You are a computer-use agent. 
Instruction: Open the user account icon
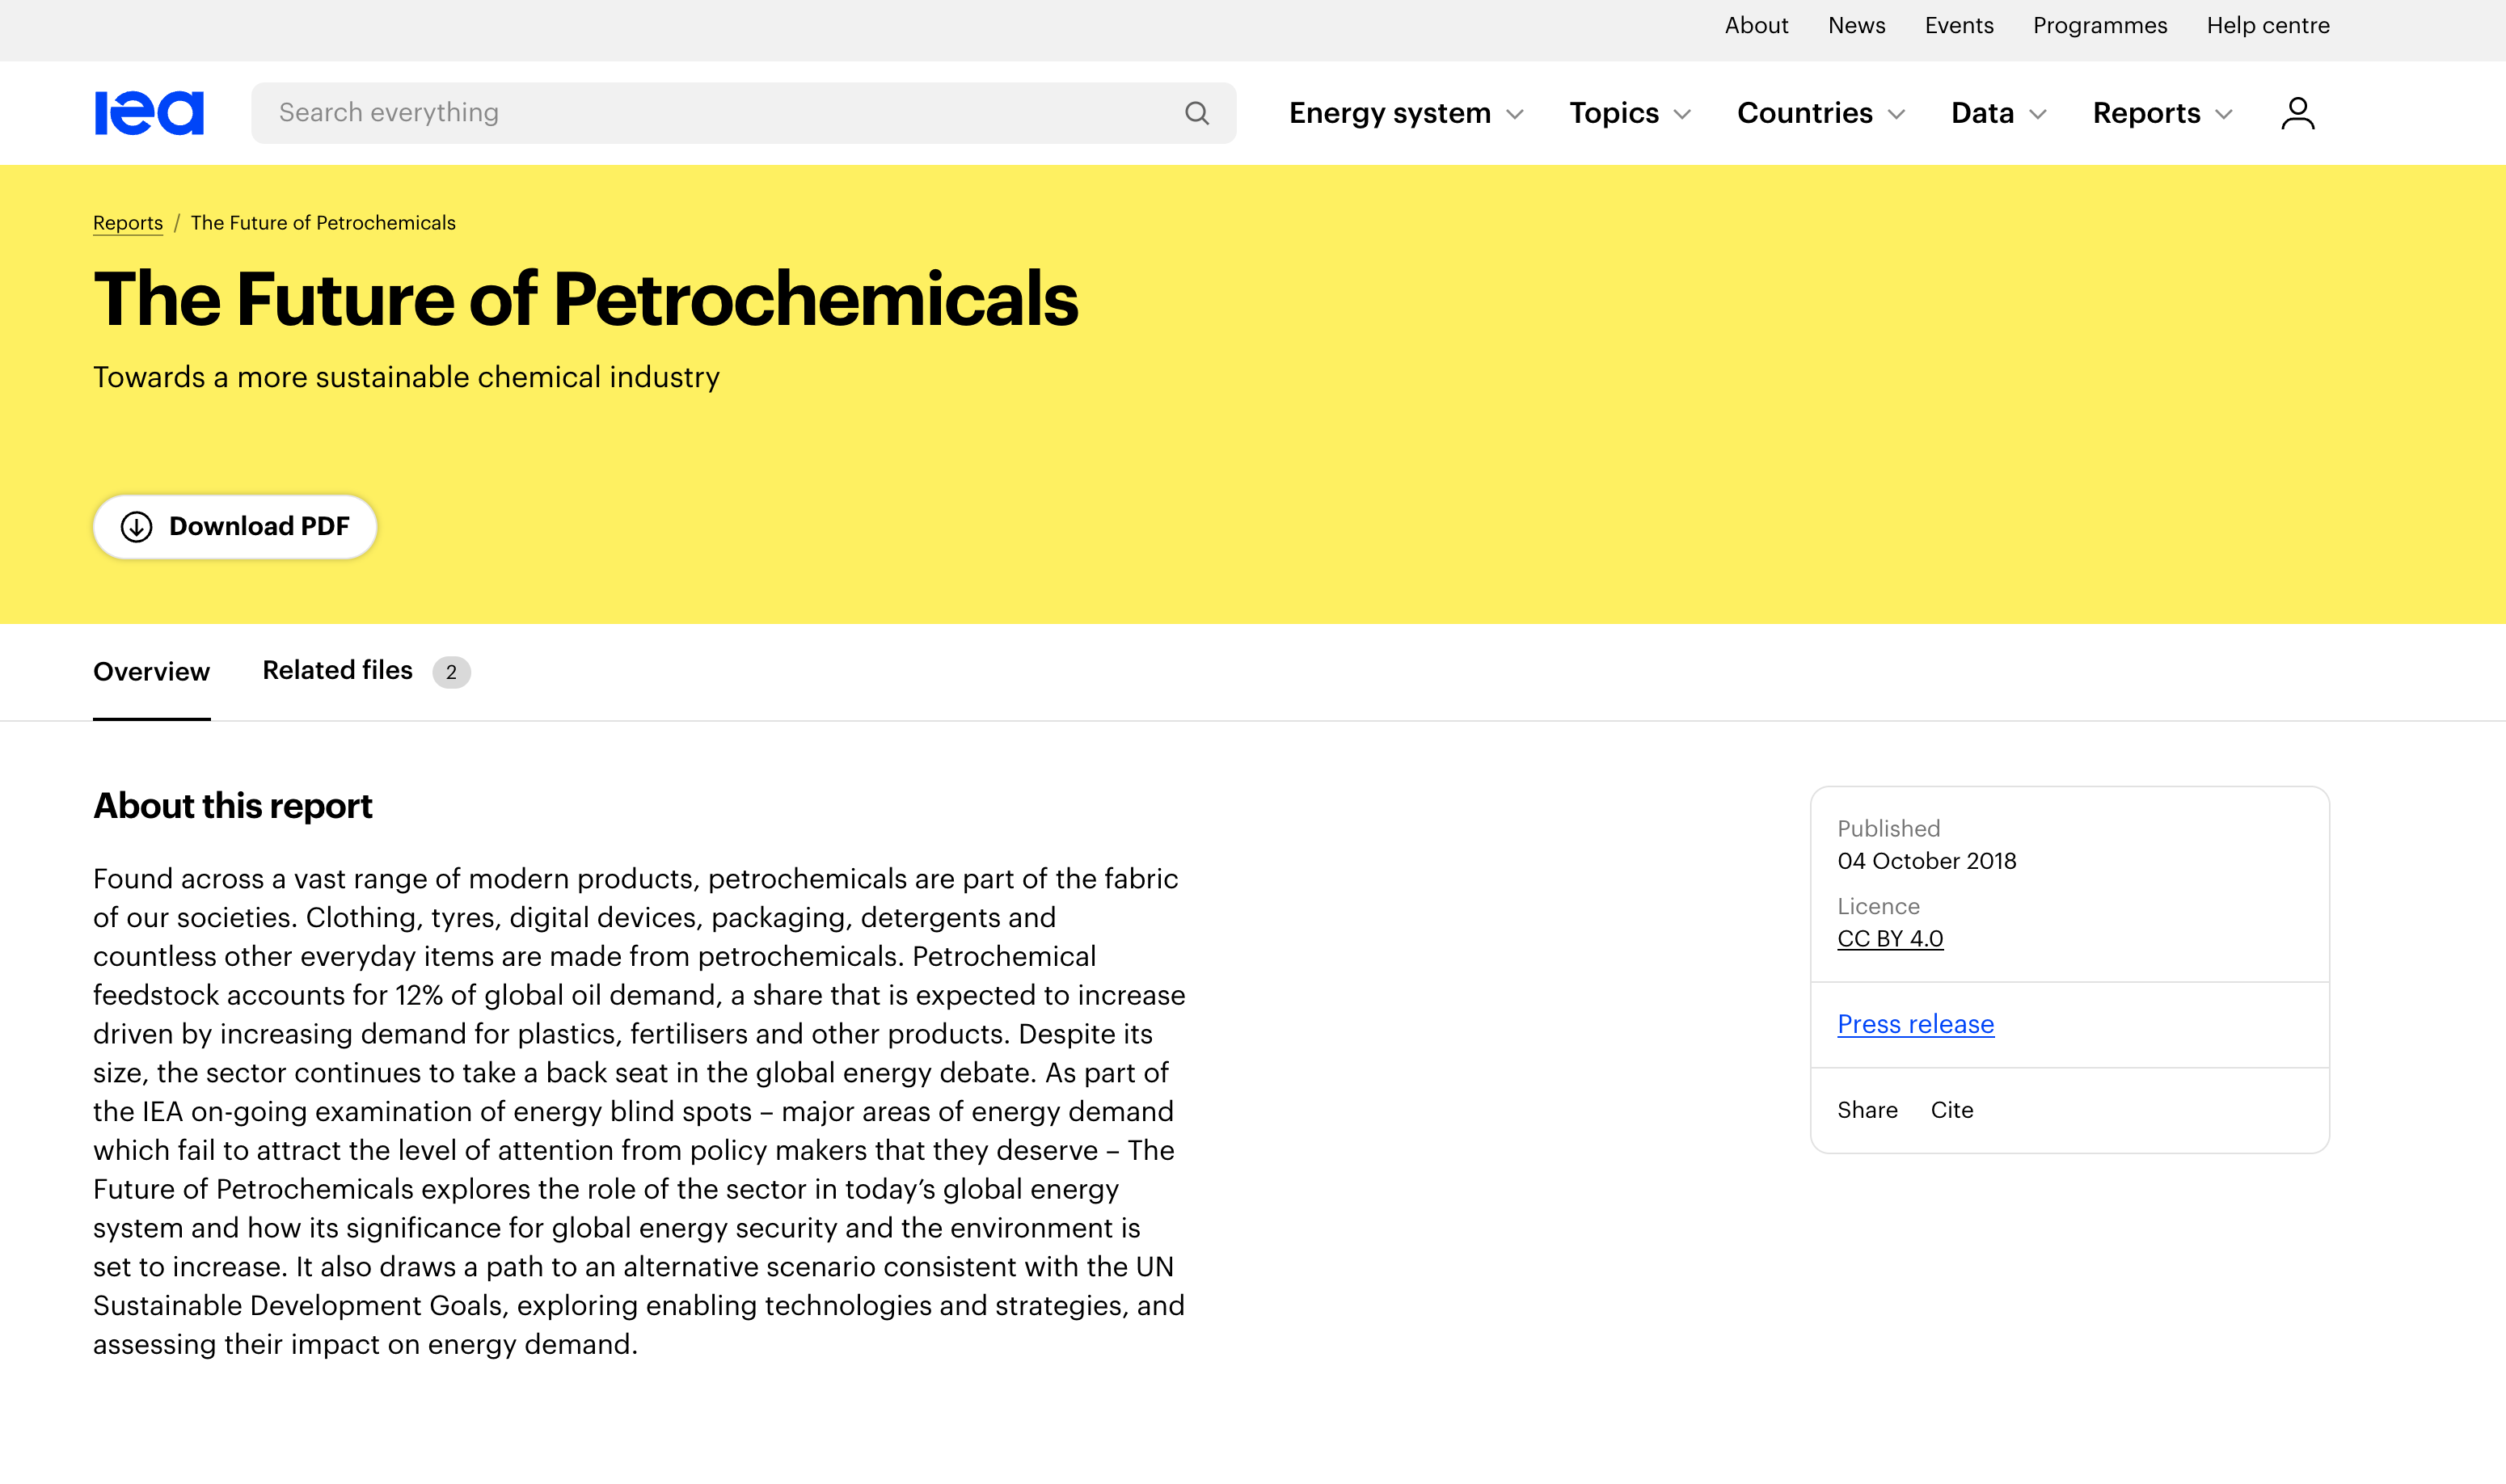tap(2298, 113)
